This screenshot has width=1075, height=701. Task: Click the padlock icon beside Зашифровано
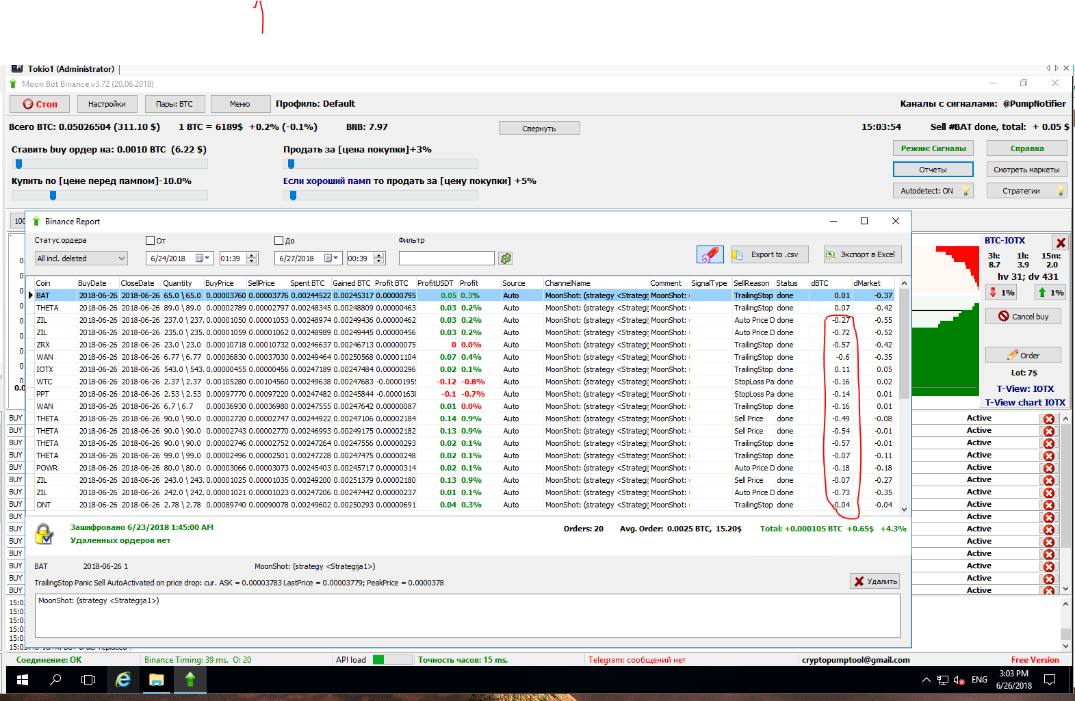(x=44, y=533)
